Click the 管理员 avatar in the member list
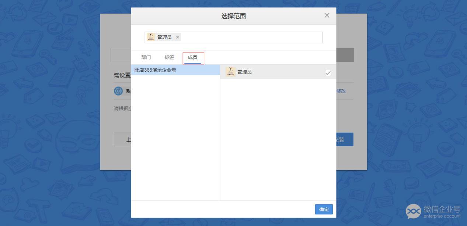This screenshot has height=226, width=467. tap(231, 72)
